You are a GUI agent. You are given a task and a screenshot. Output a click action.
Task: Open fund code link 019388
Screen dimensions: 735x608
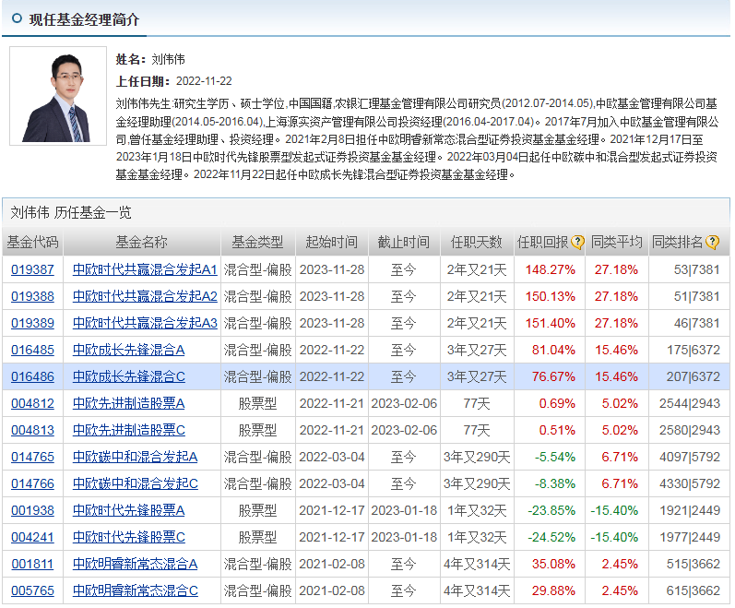(32, 296)
